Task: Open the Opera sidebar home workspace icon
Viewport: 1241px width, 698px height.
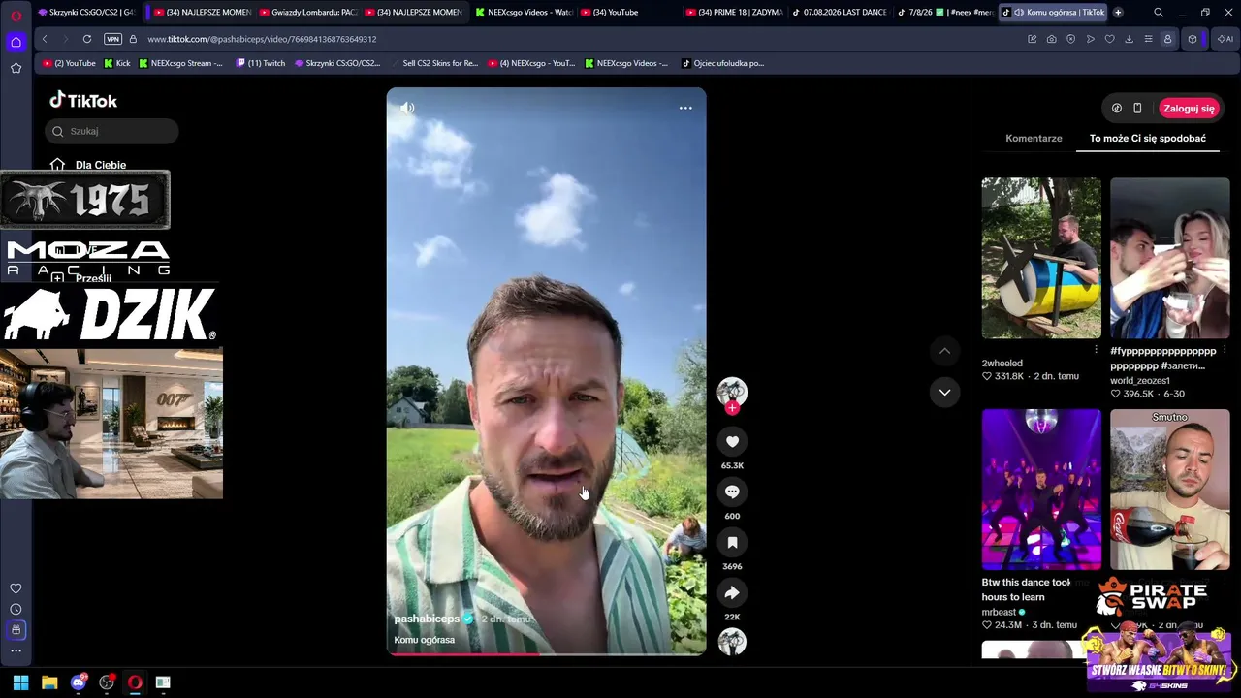Action: (16, 43)
